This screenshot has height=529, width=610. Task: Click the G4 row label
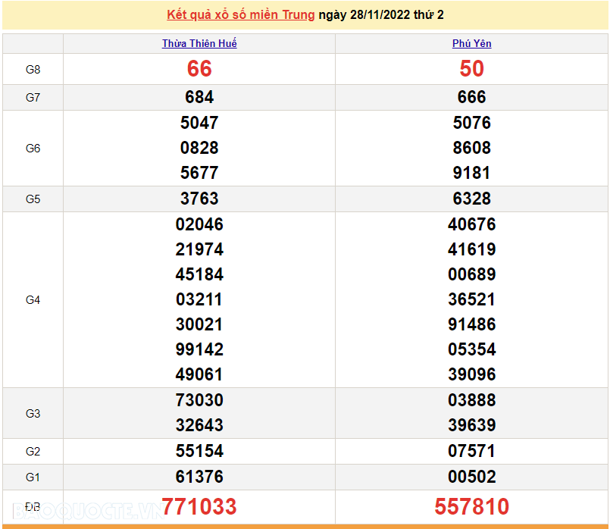pos(33,300)
